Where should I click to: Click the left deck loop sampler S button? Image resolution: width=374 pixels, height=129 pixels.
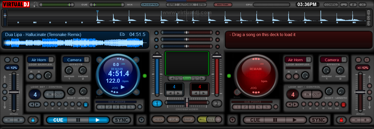(x=38, y=76)
